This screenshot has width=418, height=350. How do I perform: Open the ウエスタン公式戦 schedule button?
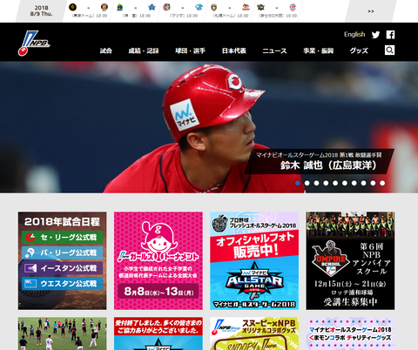[62, 283]
